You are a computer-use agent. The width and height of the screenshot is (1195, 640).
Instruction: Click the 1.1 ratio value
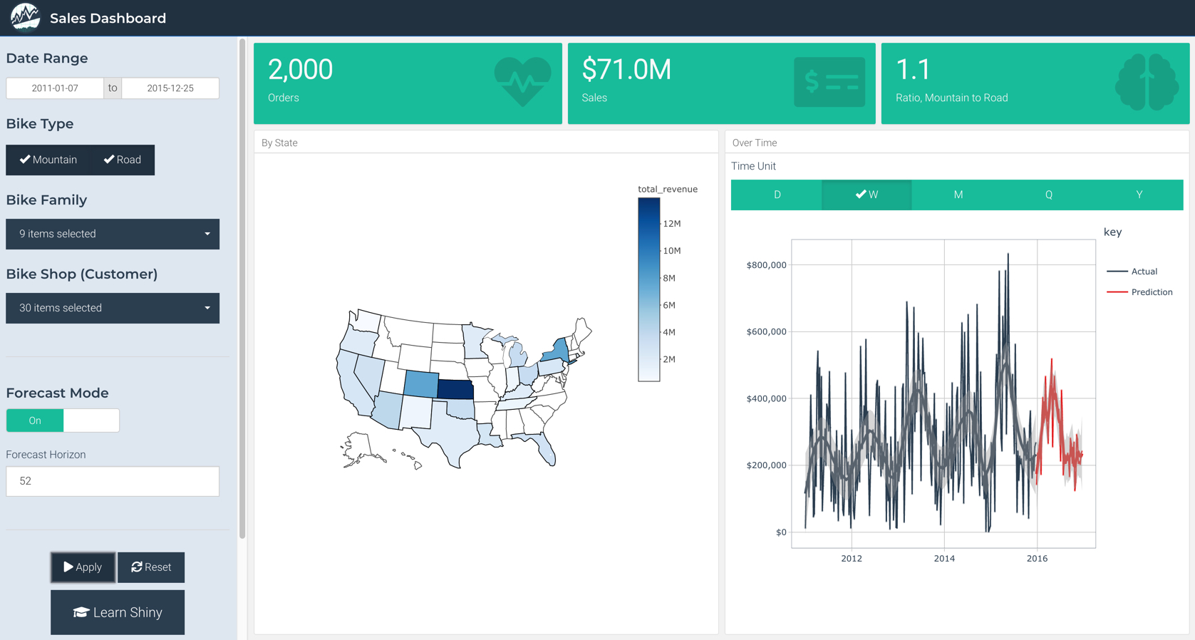point(913,70)
